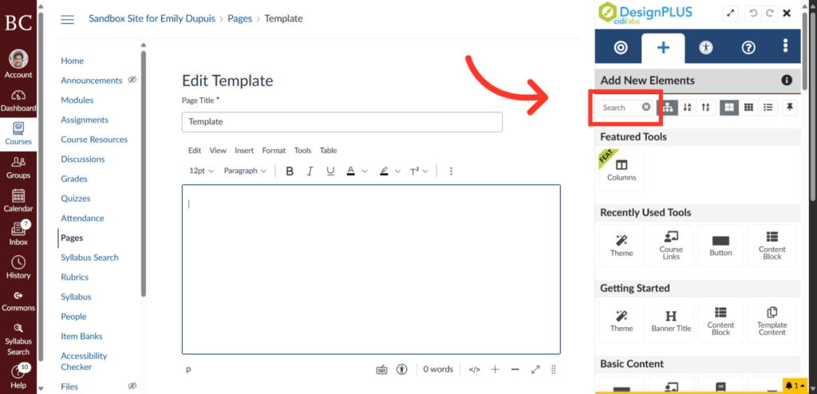Viewport: 817px width, 394px height.
Task: Expand the DesignPLUS sidebar size
Action: (731, 14)
